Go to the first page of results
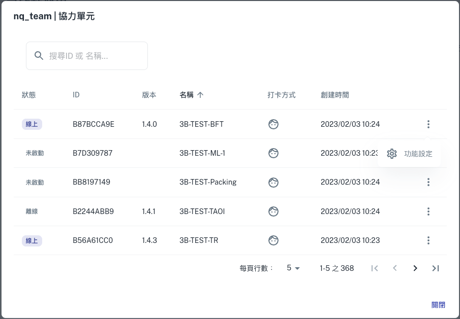460x319 pixels. (x=375, y=268)
